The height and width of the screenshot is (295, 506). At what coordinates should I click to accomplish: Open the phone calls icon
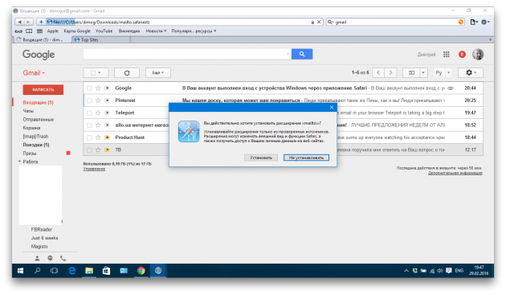point(63,258)
